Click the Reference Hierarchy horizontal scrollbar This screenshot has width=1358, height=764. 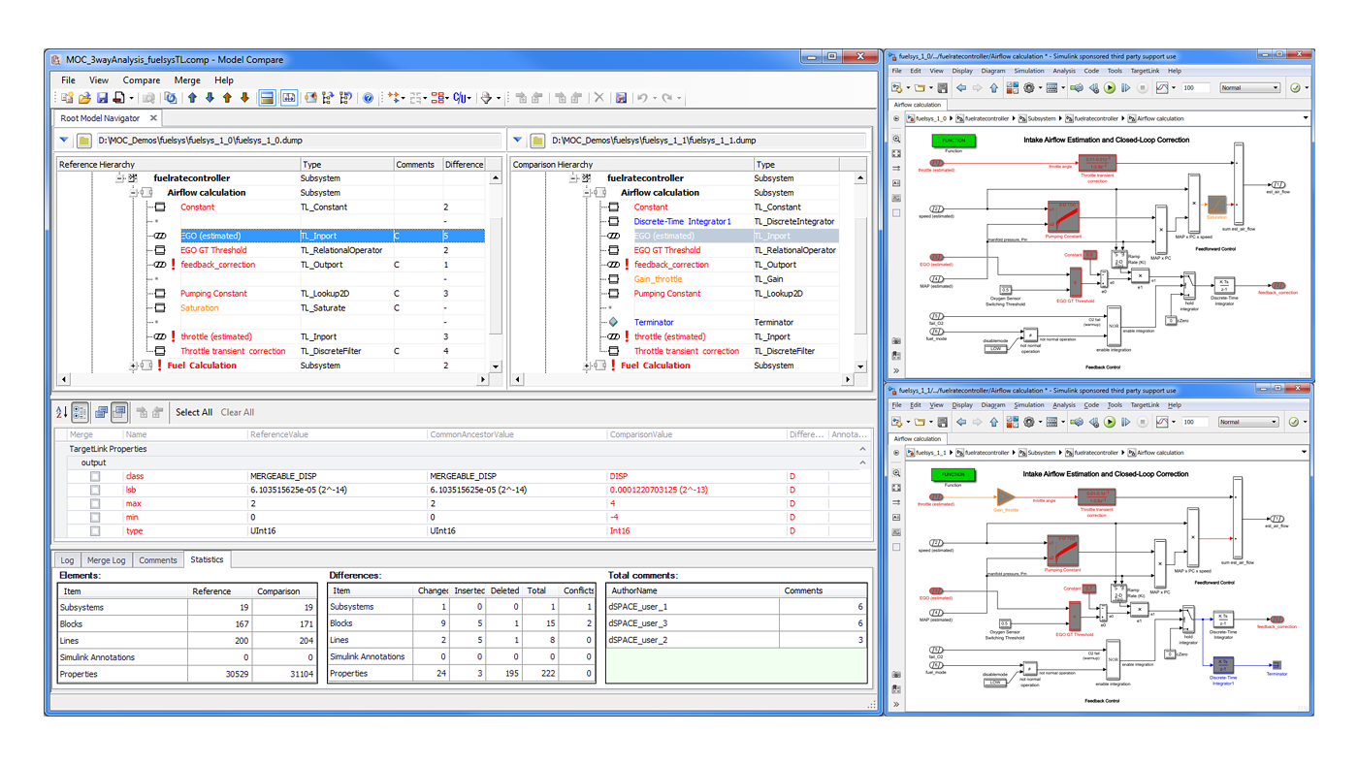[273, 379]
